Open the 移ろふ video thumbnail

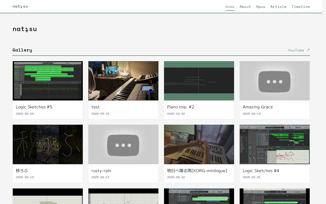[48, 144]
